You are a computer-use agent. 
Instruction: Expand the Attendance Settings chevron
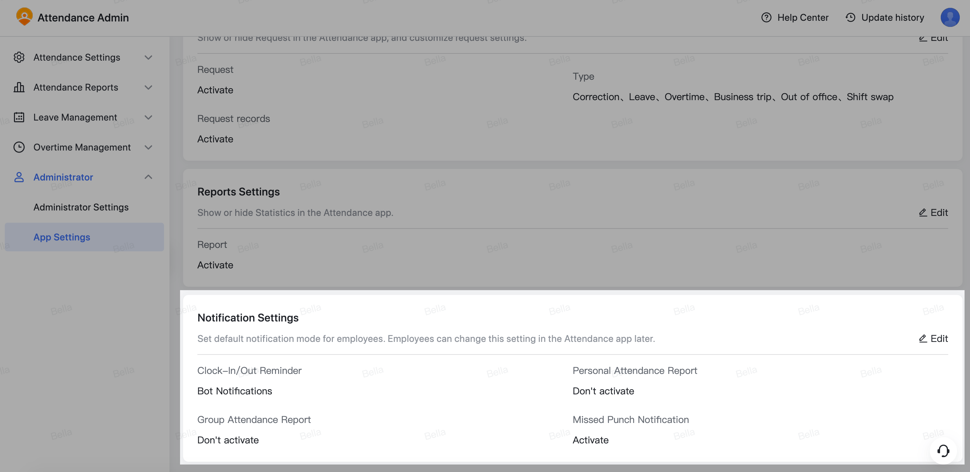click(x=148, y=57)
